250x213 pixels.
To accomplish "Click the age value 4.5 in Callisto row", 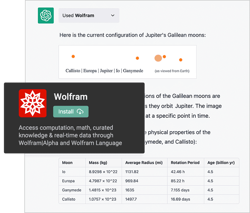I will 210,199.
